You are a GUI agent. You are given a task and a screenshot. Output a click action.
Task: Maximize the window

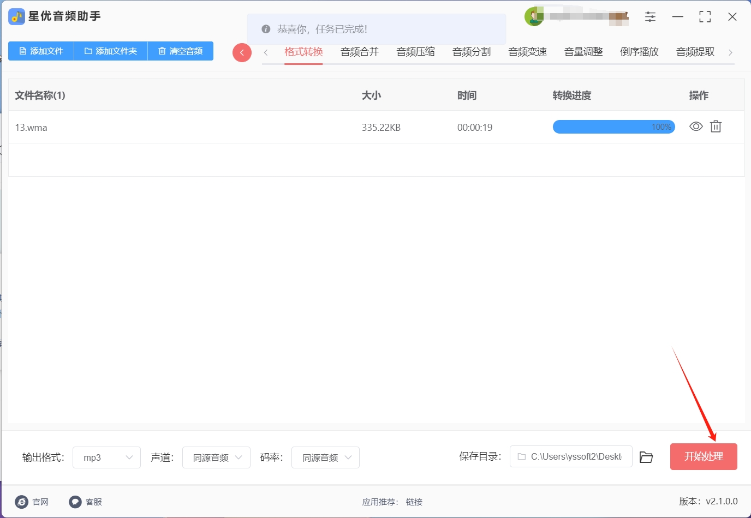pos(705,17)
